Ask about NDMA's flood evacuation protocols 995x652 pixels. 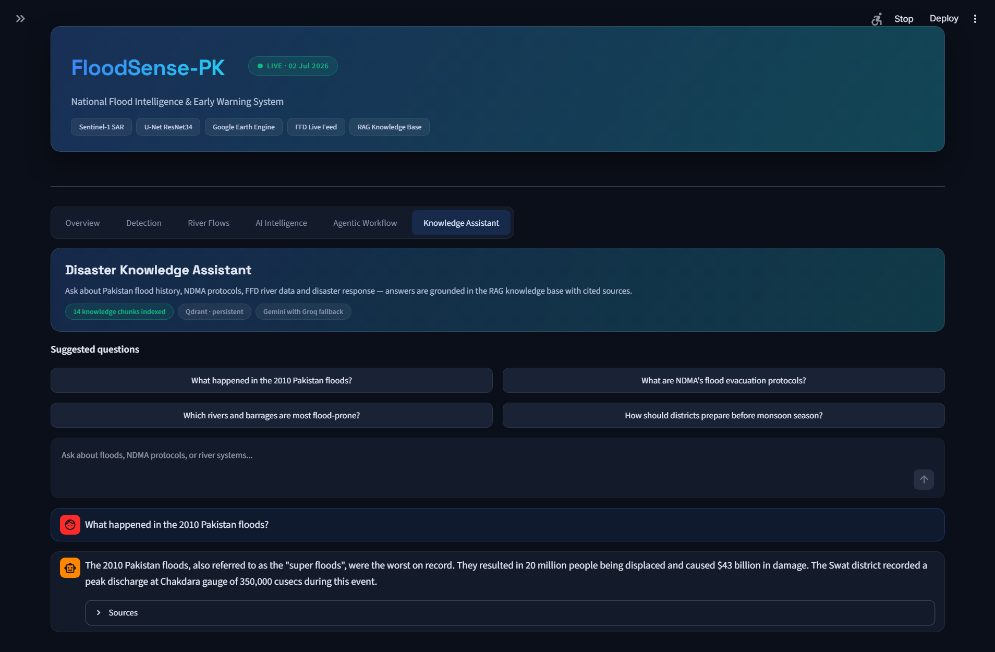[x=723, y=380]
